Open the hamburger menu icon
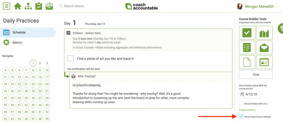Screen dimensions: 283x122 pos(7,6)
